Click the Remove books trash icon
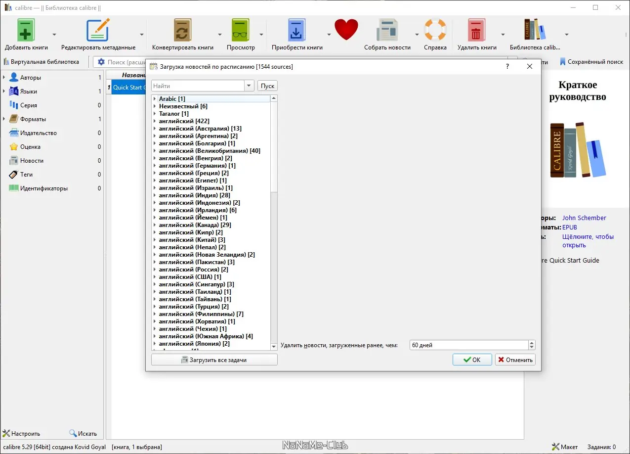630x454 pixels. (x=476, y=30)
